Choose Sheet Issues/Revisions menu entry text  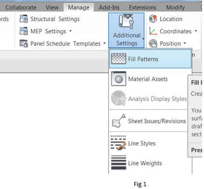point(157,121)
